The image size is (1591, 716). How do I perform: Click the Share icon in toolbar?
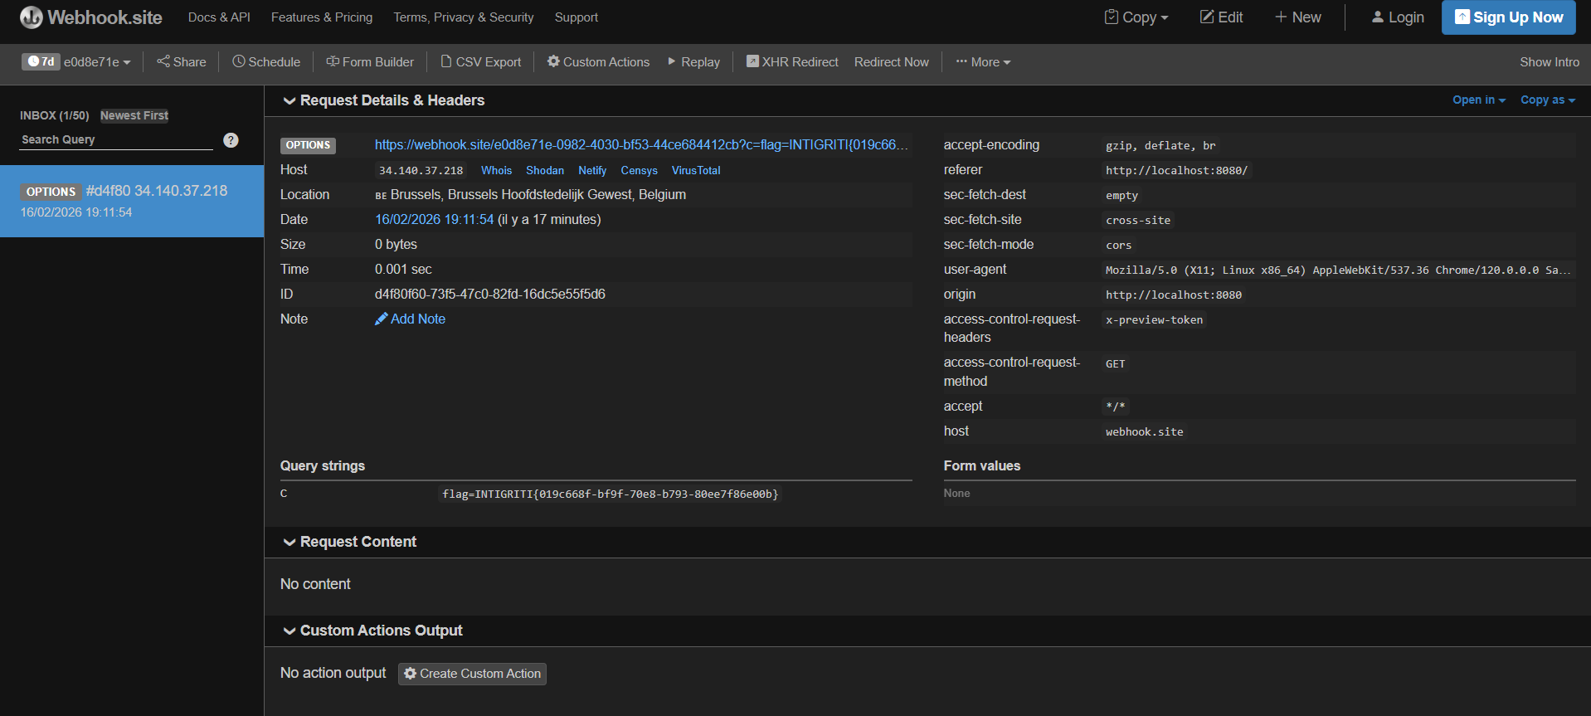(163, 61)
